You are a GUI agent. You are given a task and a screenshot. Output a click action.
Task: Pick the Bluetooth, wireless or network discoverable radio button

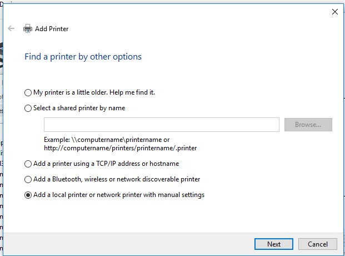(28, 180)
